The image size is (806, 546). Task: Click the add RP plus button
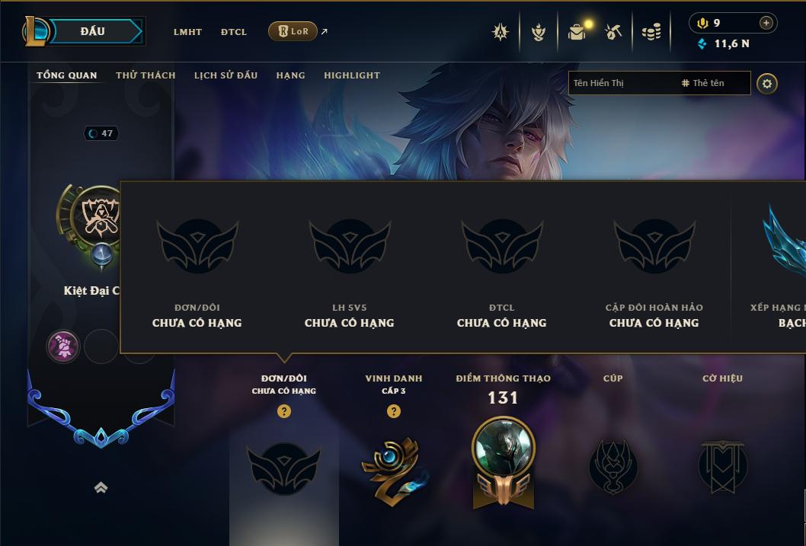coord(766,23)
